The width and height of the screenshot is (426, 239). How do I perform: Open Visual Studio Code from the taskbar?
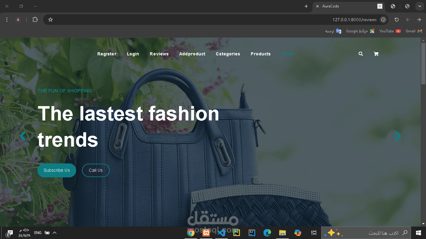click(x=221, y=233)
